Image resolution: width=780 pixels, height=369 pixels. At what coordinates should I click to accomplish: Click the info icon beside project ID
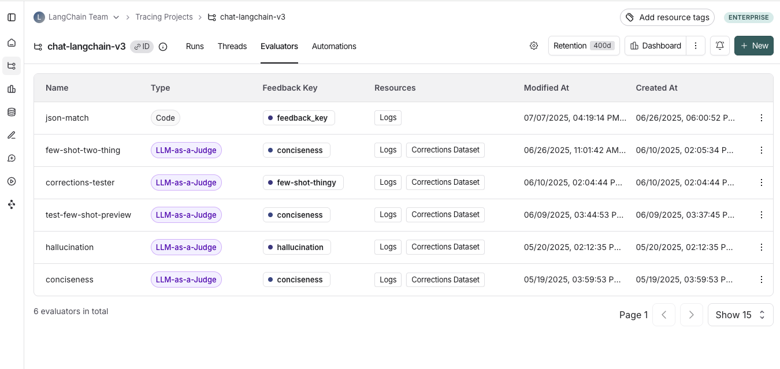tap(163, 47)
